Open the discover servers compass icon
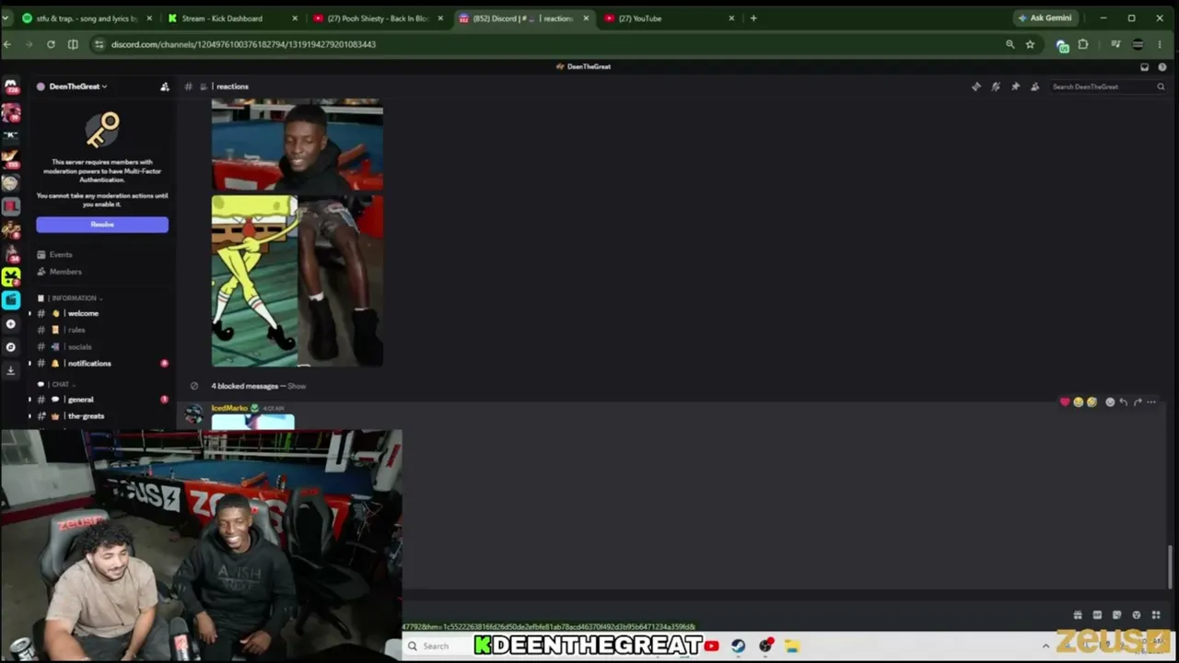This screenshot has height=663, width=1179. [x=11, y=347]
